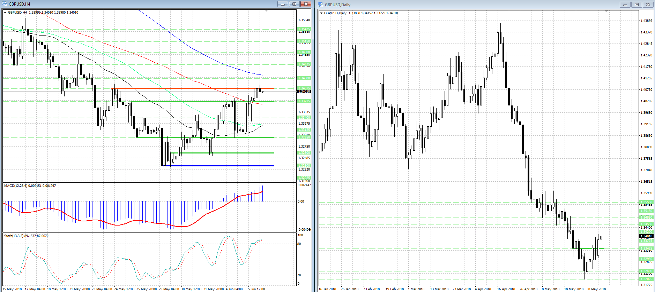
Task: Click the chart shift marker on Daily chart
Action: [606, 11]
